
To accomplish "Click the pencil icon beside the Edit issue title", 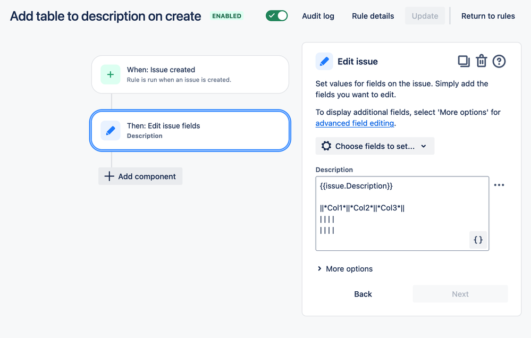I will (x=324, y=61).
